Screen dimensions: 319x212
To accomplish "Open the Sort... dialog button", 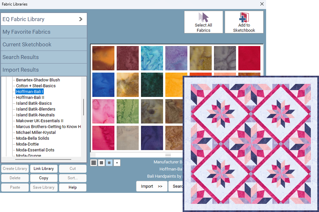I will coord(73,178).
